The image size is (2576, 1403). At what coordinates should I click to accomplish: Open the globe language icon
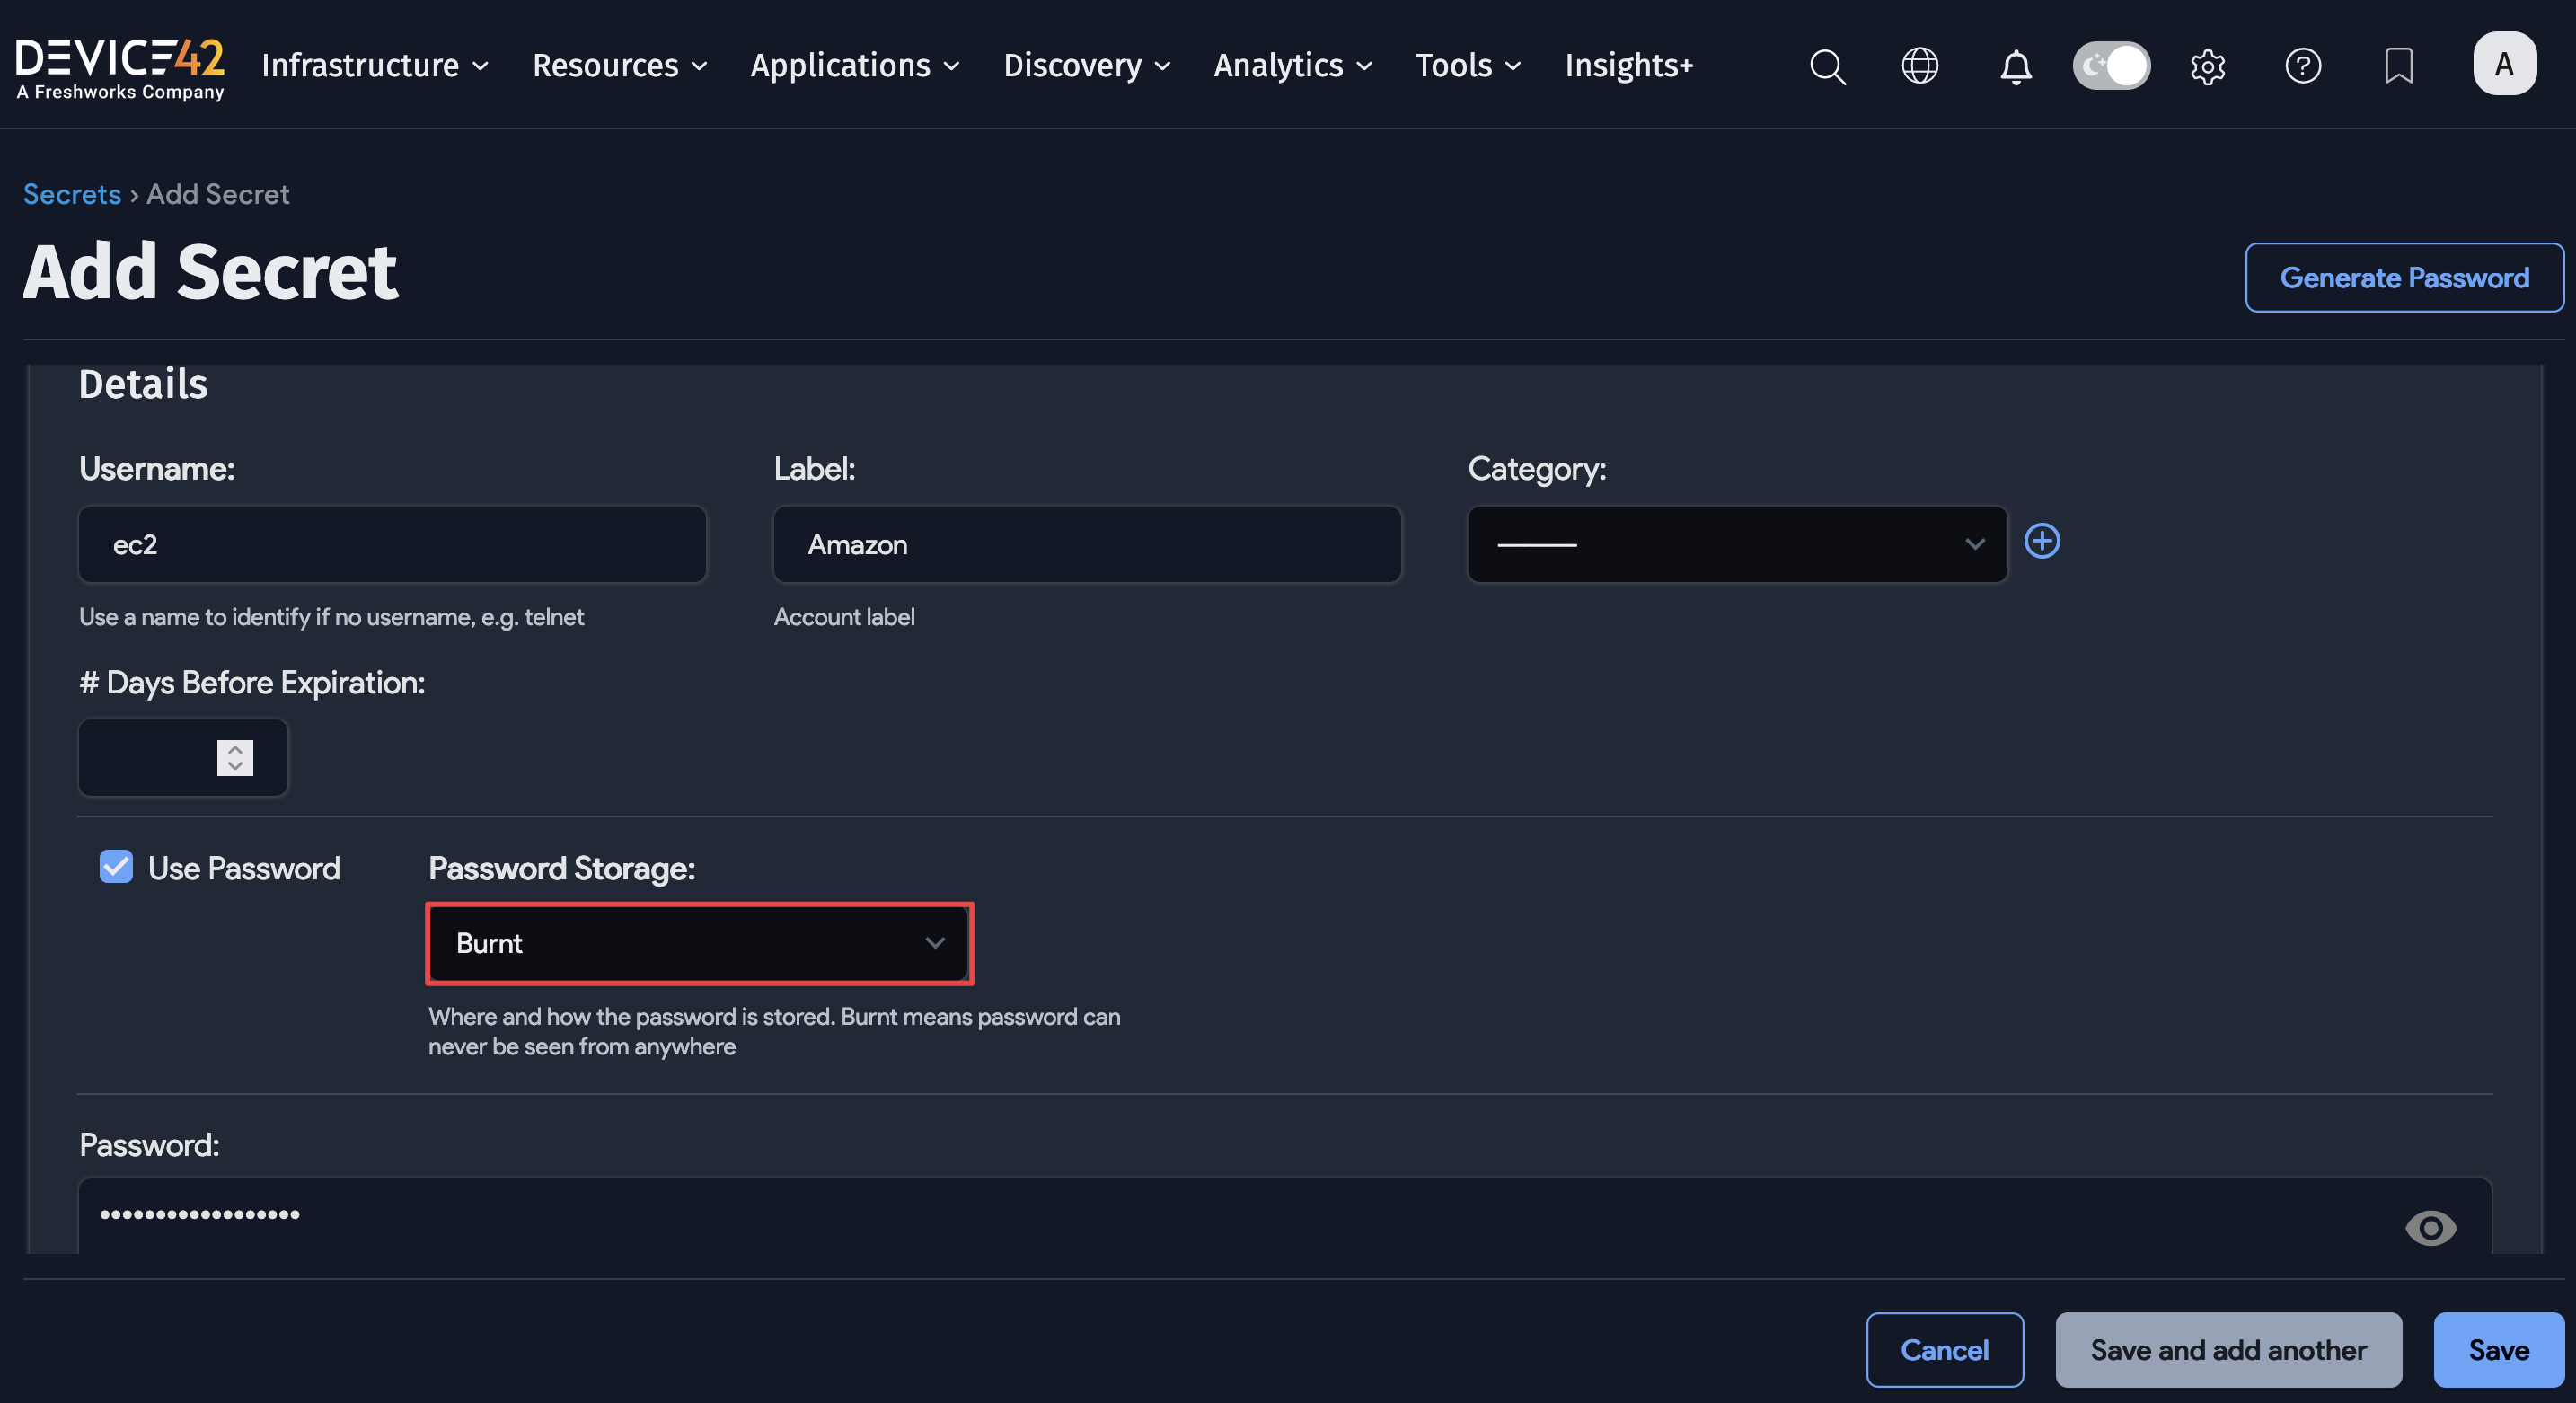(x=1919, y=66)
